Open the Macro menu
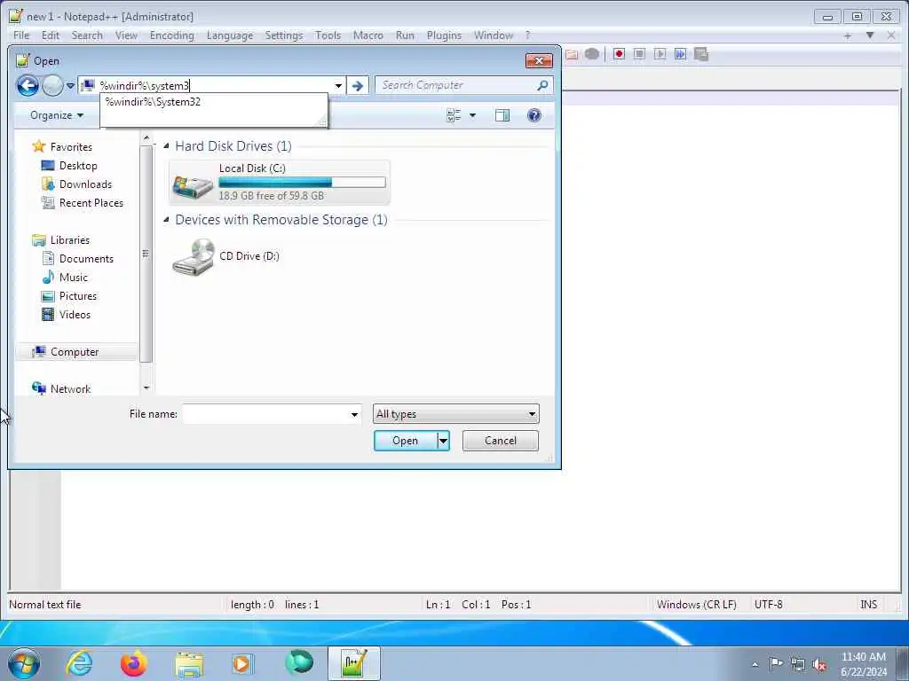The width and height of the screenshot is (909, 681). click(x=368, y=35)
